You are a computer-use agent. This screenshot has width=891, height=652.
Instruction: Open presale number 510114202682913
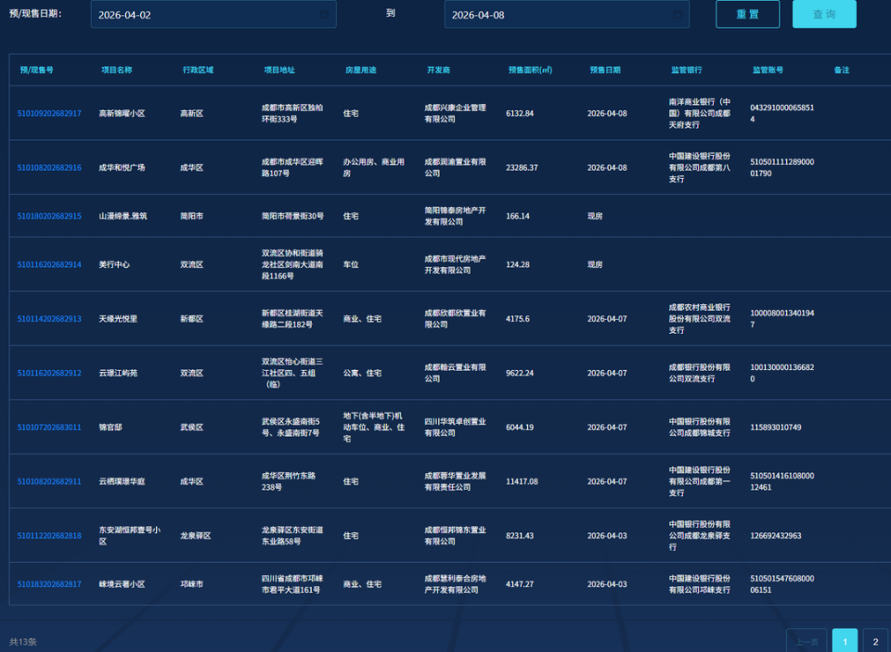click(49, 319)
